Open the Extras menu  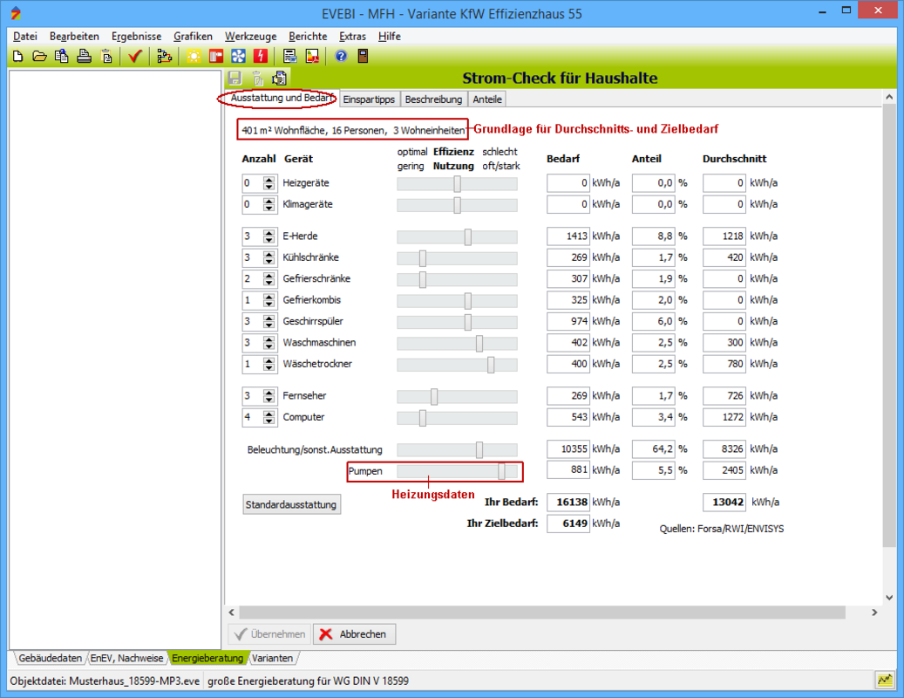pyautogui.click(x=352, y=37)
